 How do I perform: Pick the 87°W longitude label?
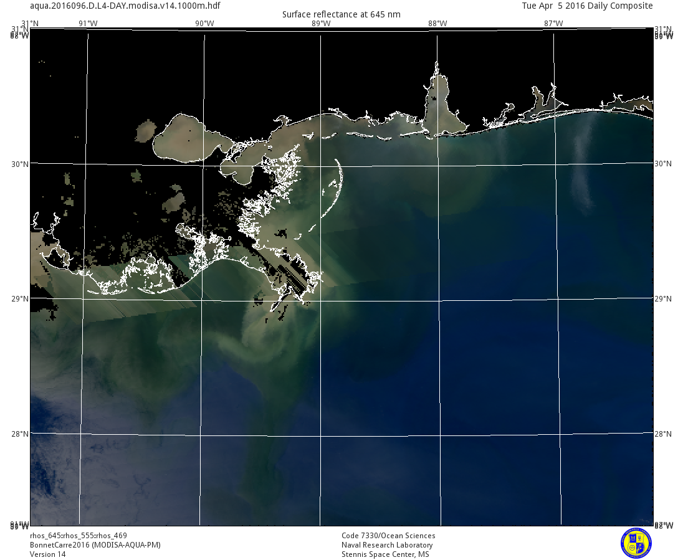coord(553,24)
